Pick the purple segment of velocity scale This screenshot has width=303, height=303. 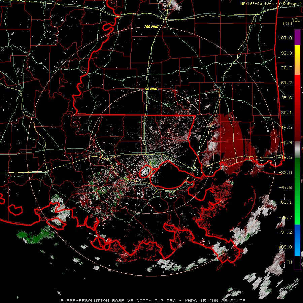tap(297, 37)
